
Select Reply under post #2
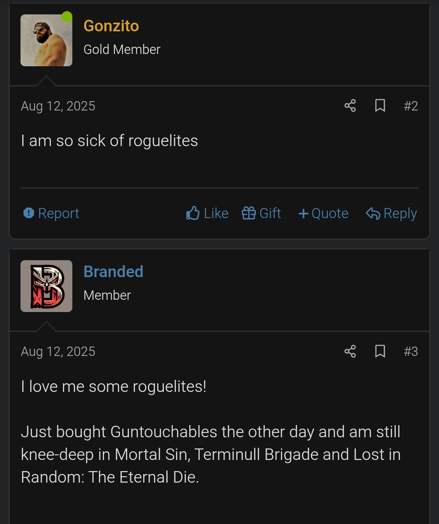391,213
